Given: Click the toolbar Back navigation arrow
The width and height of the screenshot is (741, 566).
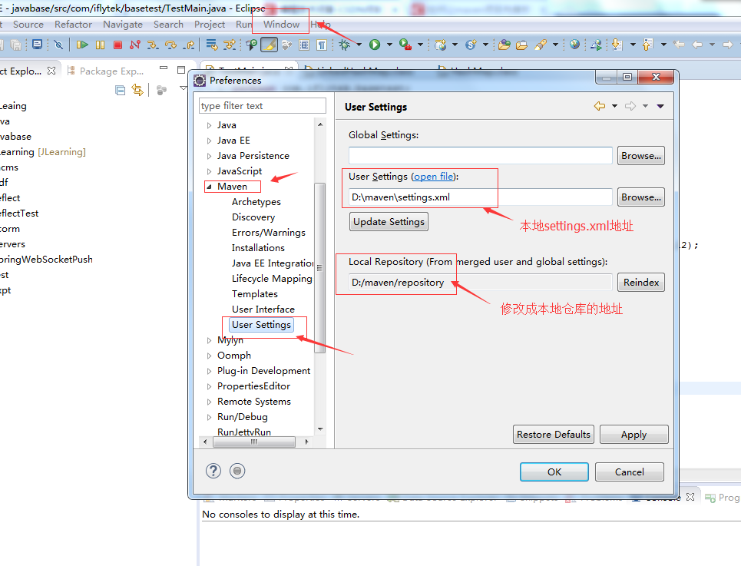Looking at the screenshot, I should tap(697, 45).
